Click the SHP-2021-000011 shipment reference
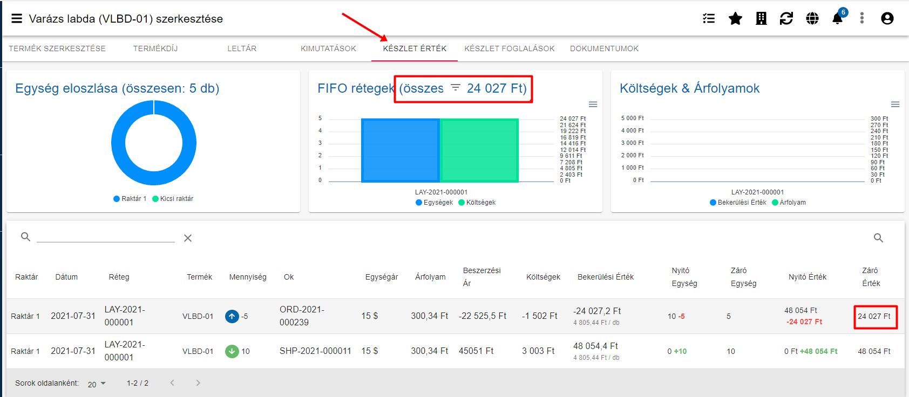909x397 pixels. [x=315, y=351]
